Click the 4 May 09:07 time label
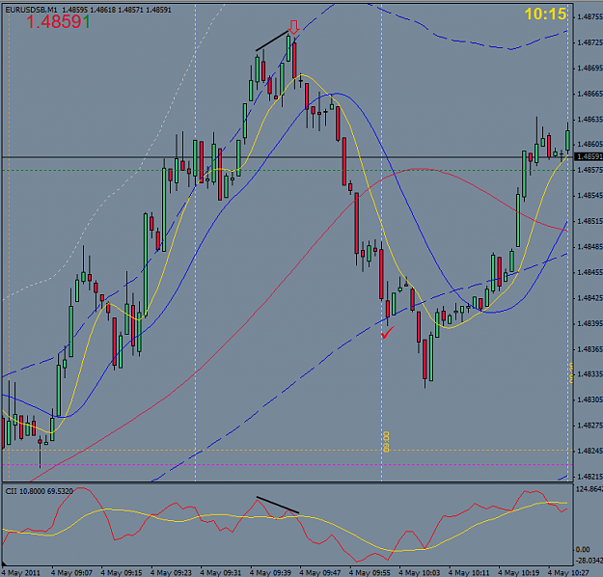 (x=71, y=572)
